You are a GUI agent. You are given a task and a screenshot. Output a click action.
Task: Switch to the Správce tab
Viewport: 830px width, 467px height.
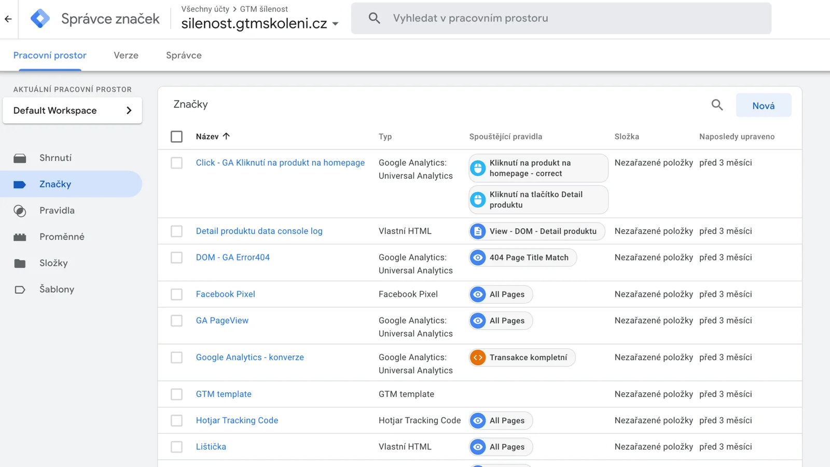184,56
